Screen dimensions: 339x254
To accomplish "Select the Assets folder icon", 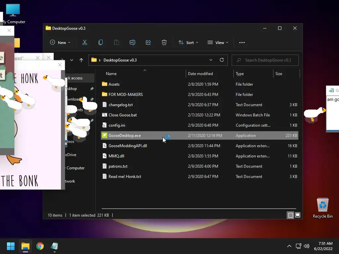I will tap(105, 84).
